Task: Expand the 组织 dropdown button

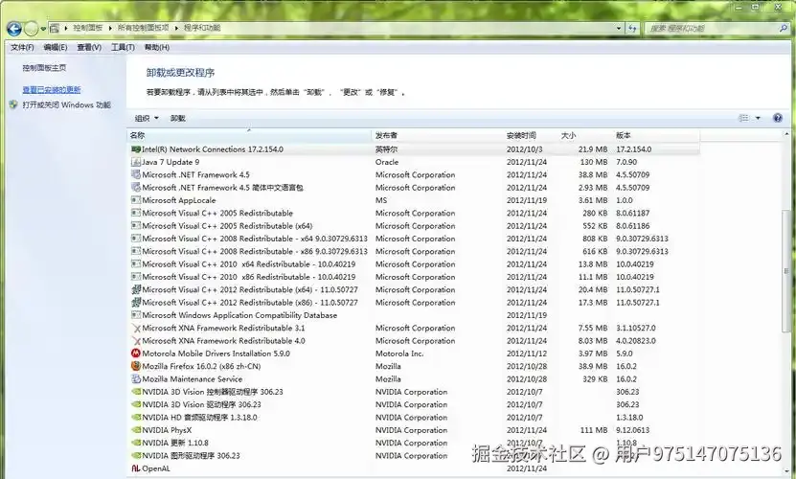Action: (147, 118)
